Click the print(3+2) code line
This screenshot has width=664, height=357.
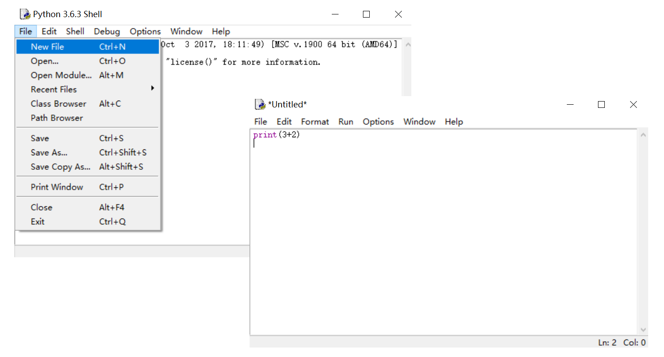[x=277, y=135]
